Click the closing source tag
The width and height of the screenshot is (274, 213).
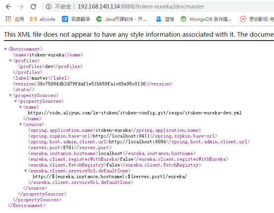tap(35, 188)
